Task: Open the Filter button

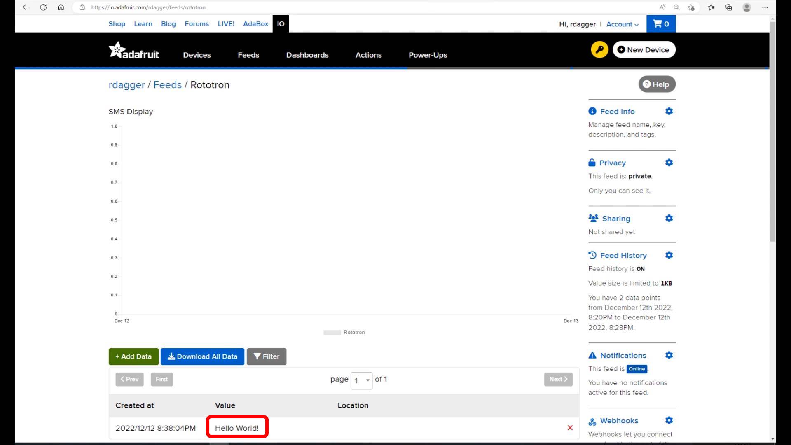Action: (x=267, y=357)
